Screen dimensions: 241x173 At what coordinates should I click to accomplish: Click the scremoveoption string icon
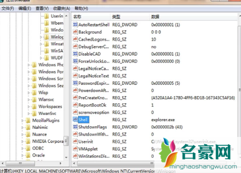pos(75,112)
